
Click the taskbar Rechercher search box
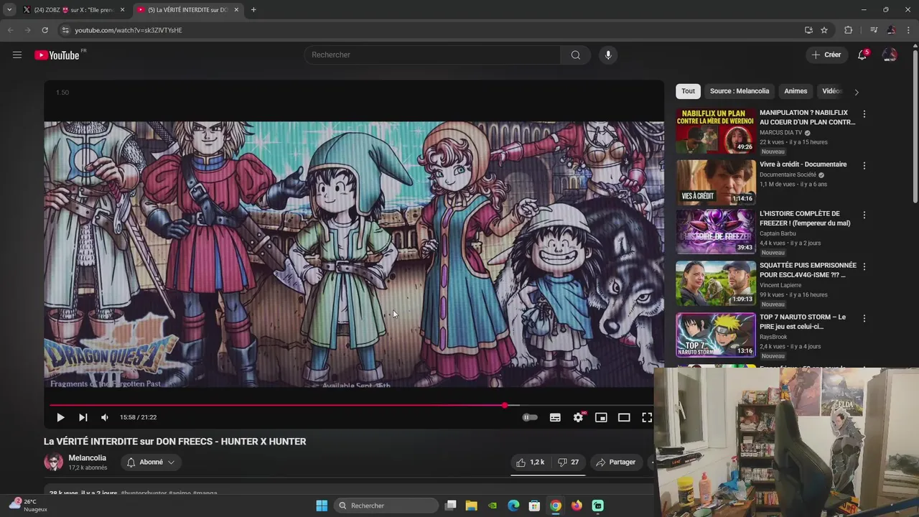click(x=387, y=506)
